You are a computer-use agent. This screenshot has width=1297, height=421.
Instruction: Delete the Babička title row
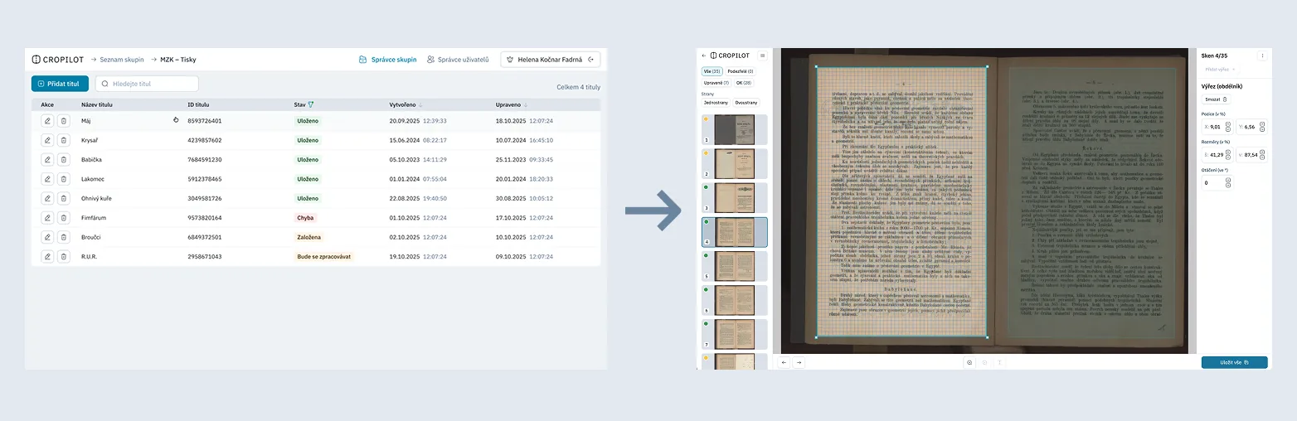click(63, 159)
